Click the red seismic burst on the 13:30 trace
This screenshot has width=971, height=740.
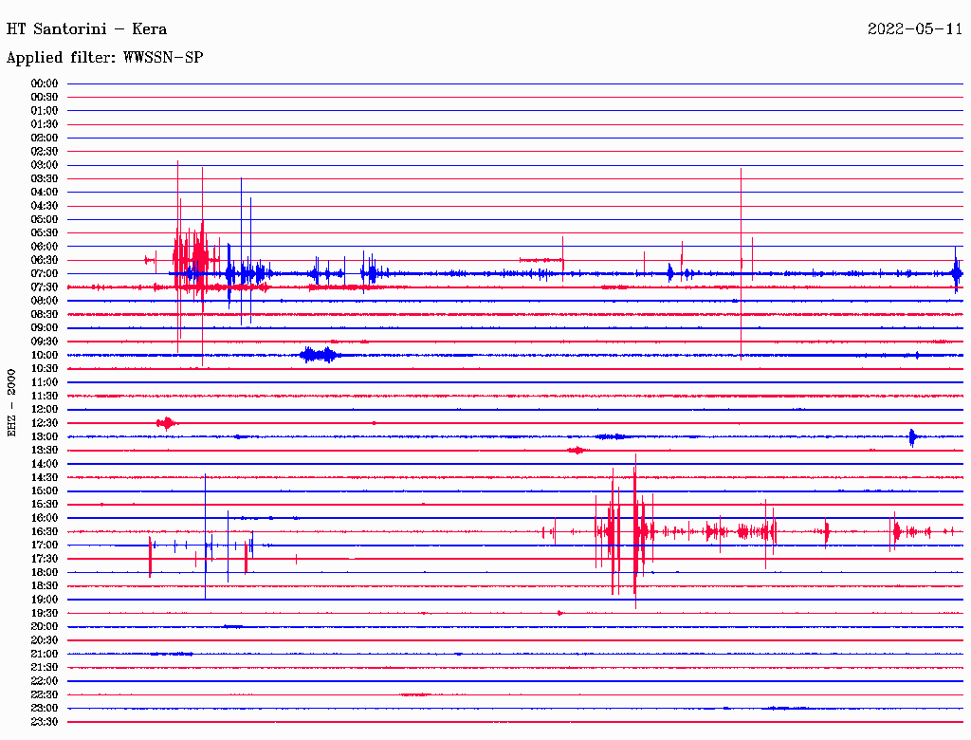[576, 451]
